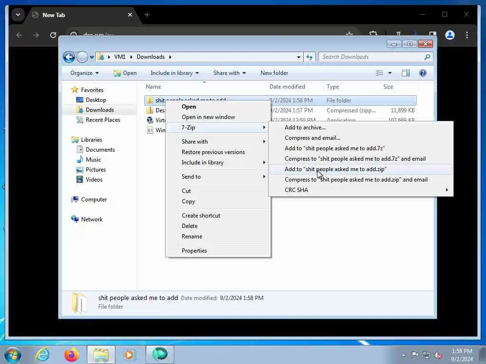Open the 7-Zip submenu entry
The width and height of the screenshot is (486, 364).
click(218, 127)
